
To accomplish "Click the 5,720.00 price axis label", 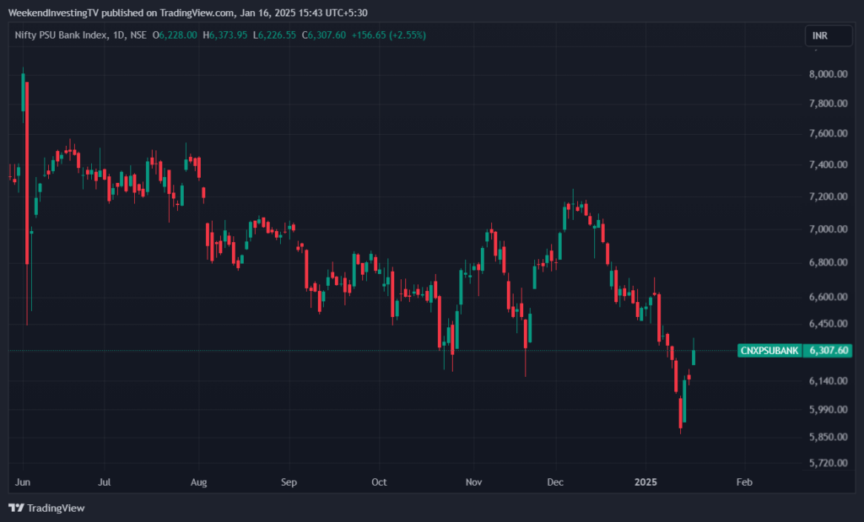I will [829, 463].
